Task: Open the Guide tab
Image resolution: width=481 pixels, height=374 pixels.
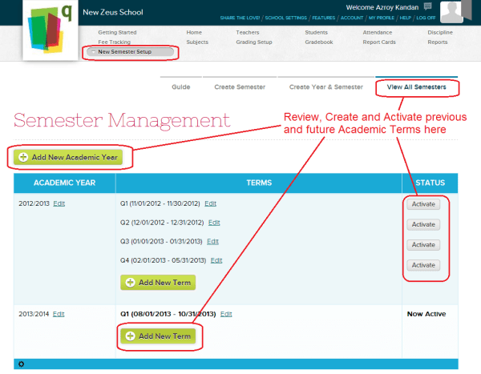Action: click(x=181, y=87)
